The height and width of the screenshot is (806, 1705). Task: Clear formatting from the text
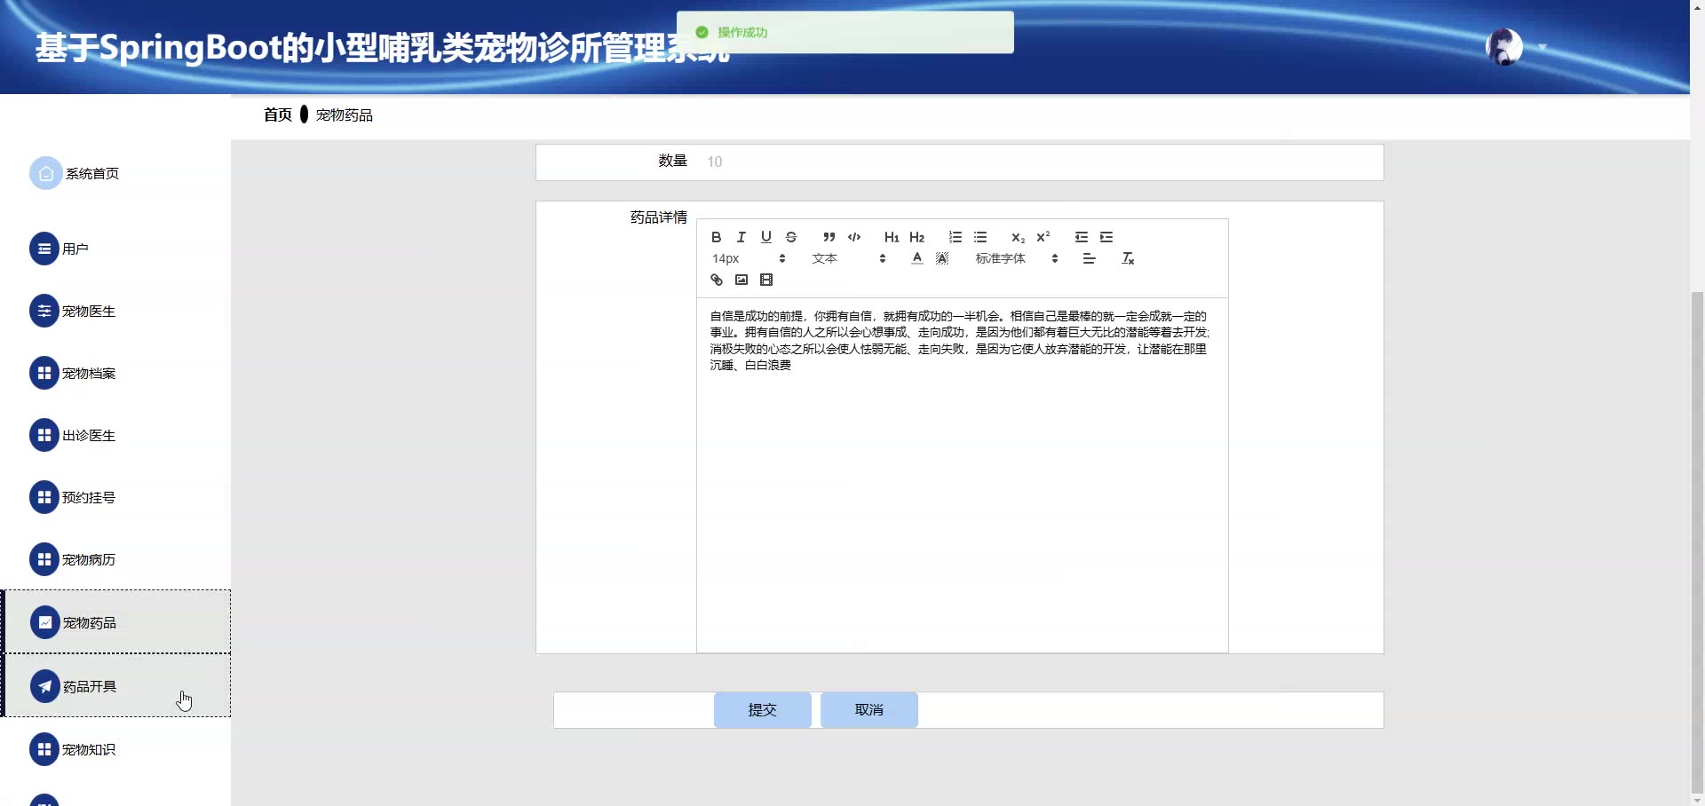click(1128, 258)
